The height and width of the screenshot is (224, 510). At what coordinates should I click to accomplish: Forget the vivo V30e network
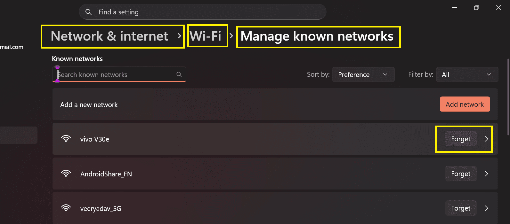click(x=460, y=139)
